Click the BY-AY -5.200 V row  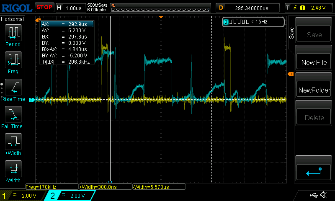click(67, 56)
